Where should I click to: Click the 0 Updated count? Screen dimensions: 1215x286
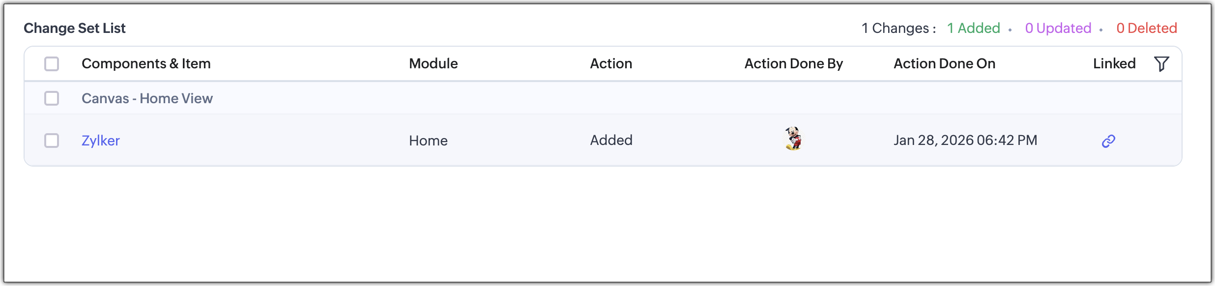click(x=1058, y=29)
